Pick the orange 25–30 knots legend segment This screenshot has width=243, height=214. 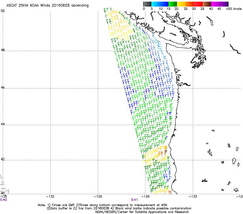pyautogui.click(x=190, y=4)
